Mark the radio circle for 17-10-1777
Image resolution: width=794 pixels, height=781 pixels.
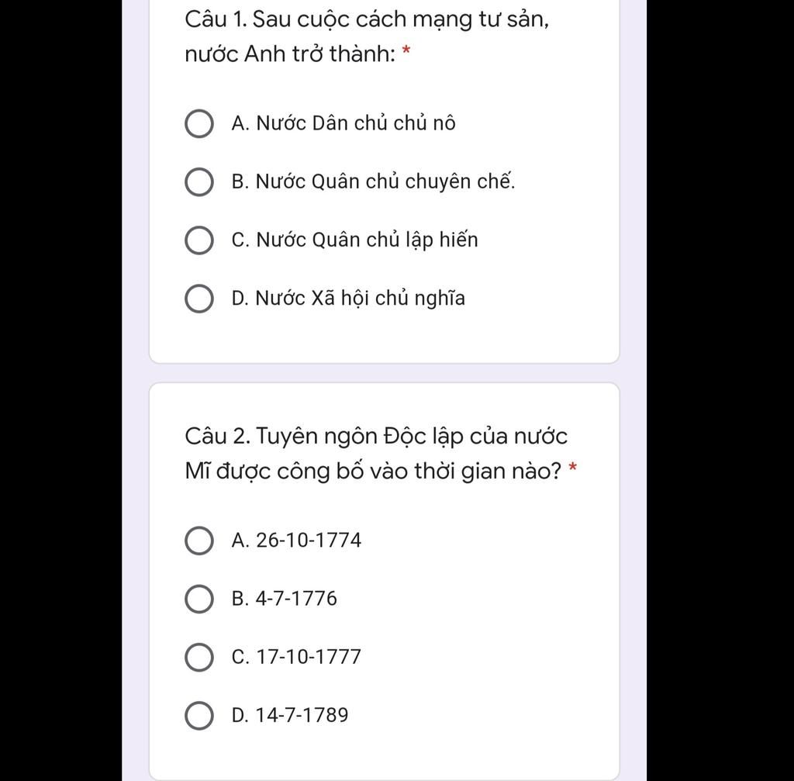click(x=199, y=657)
